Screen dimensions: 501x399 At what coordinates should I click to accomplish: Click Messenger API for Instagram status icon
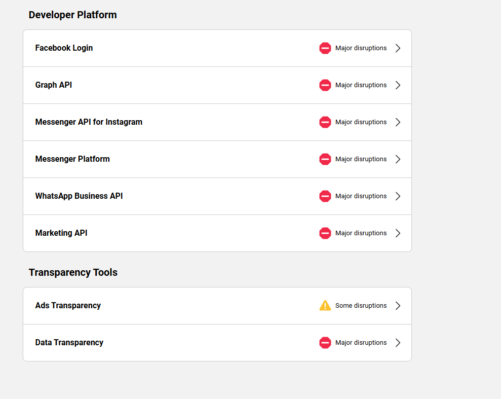(325, 122)
